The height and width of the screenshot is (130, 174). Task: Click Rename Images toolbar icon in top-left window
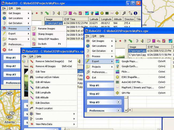pyautogui.click(x=65, y=13)
